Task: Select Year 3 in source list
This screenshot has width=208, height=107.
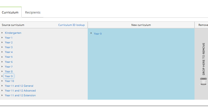Action: click(9, 47)
